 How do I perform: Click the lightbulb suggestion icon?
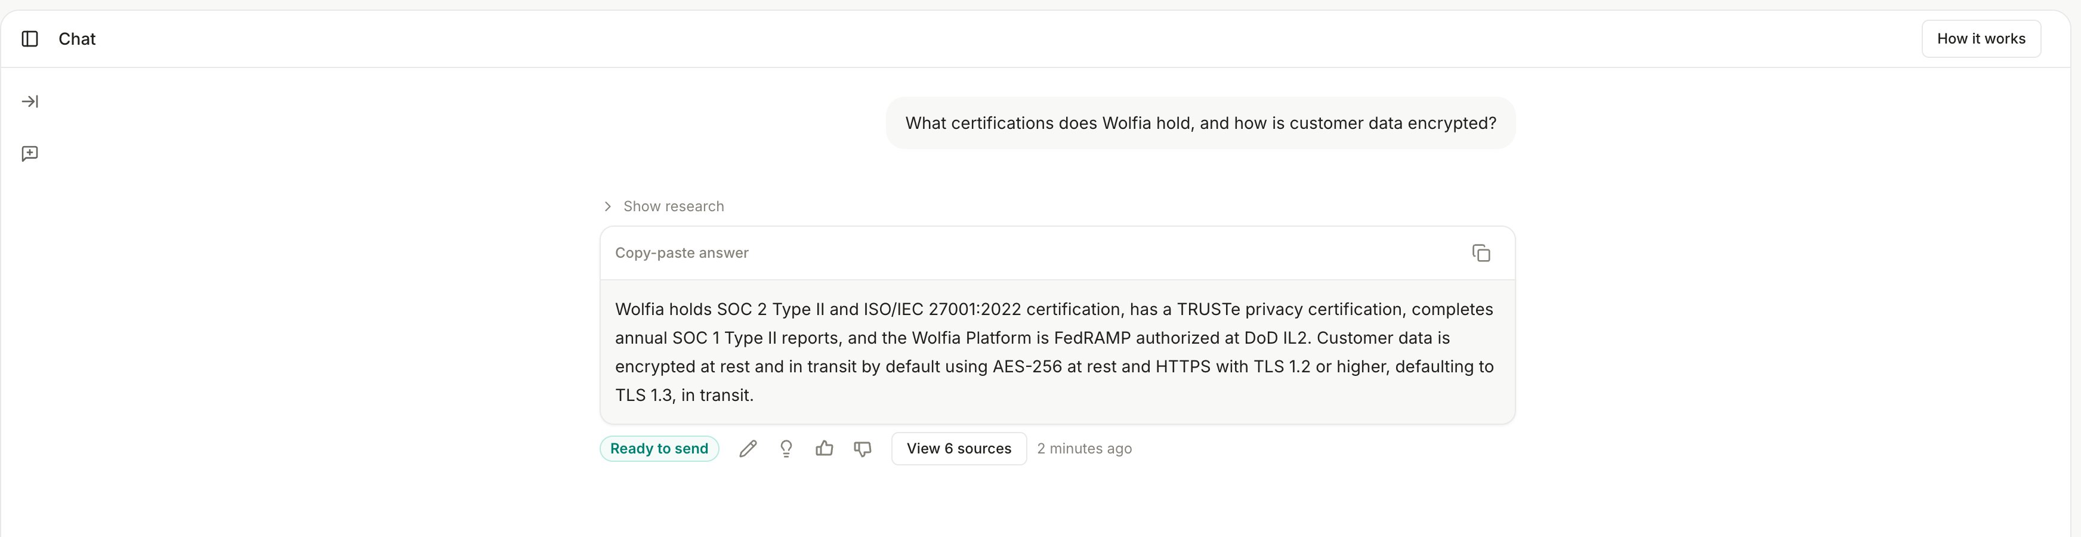(786, 449)
